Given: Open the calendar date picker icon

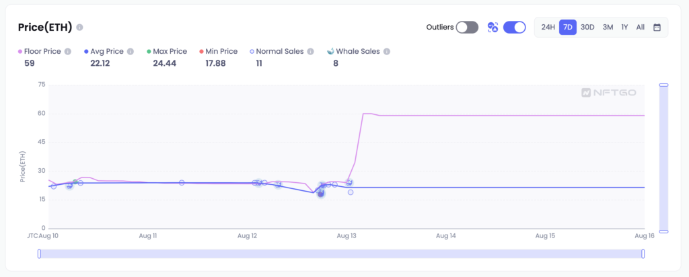Looking at the screenshot, I should 657,28.
